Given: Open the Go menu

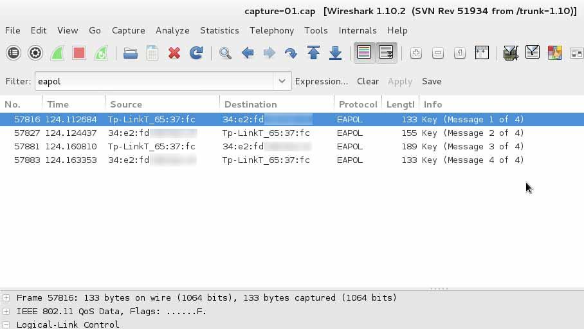Looking at the screenshot, I should [95, 31].
